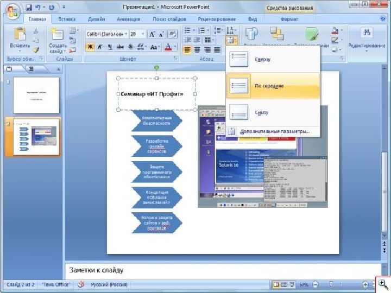Toggle normal view in status bar

click(x=276, y=284)
